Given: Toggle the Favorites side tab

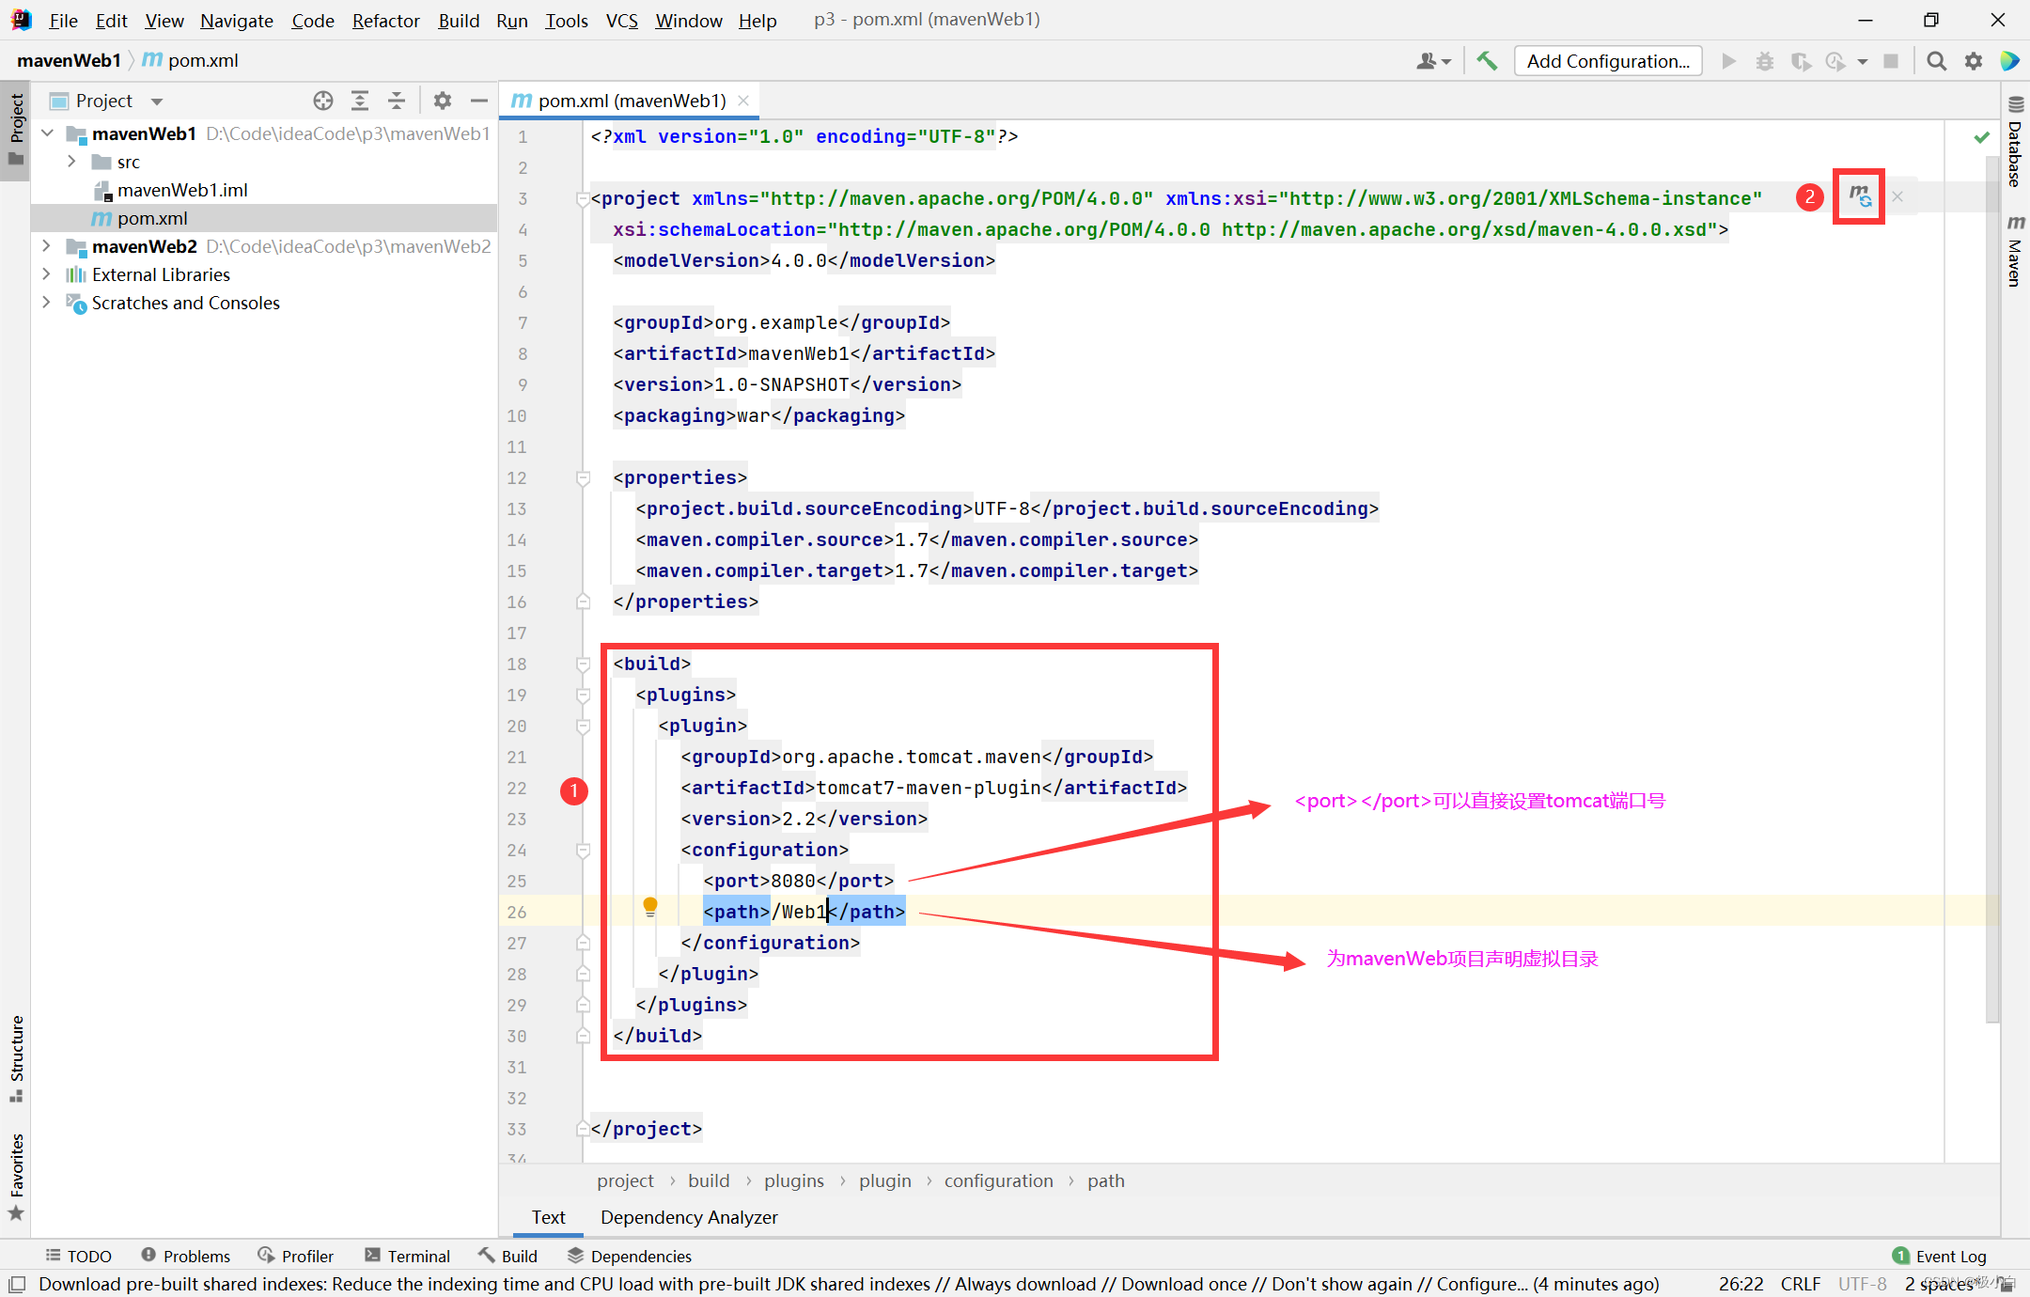Looking at the screenshot, I should point(16,1176).
